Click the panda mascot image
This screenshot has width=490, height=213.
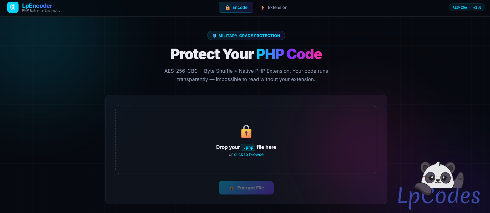pos(438,176)
